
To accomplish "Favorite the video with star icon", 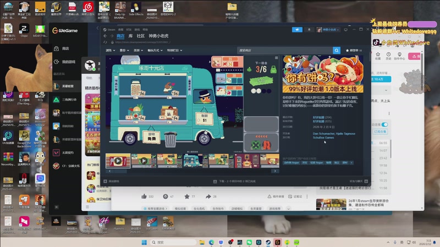I will point(187,197).
